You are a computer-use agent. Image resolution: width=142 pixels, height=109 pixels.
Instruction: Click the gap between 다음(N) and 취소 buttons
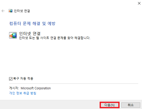pos(121,105)
